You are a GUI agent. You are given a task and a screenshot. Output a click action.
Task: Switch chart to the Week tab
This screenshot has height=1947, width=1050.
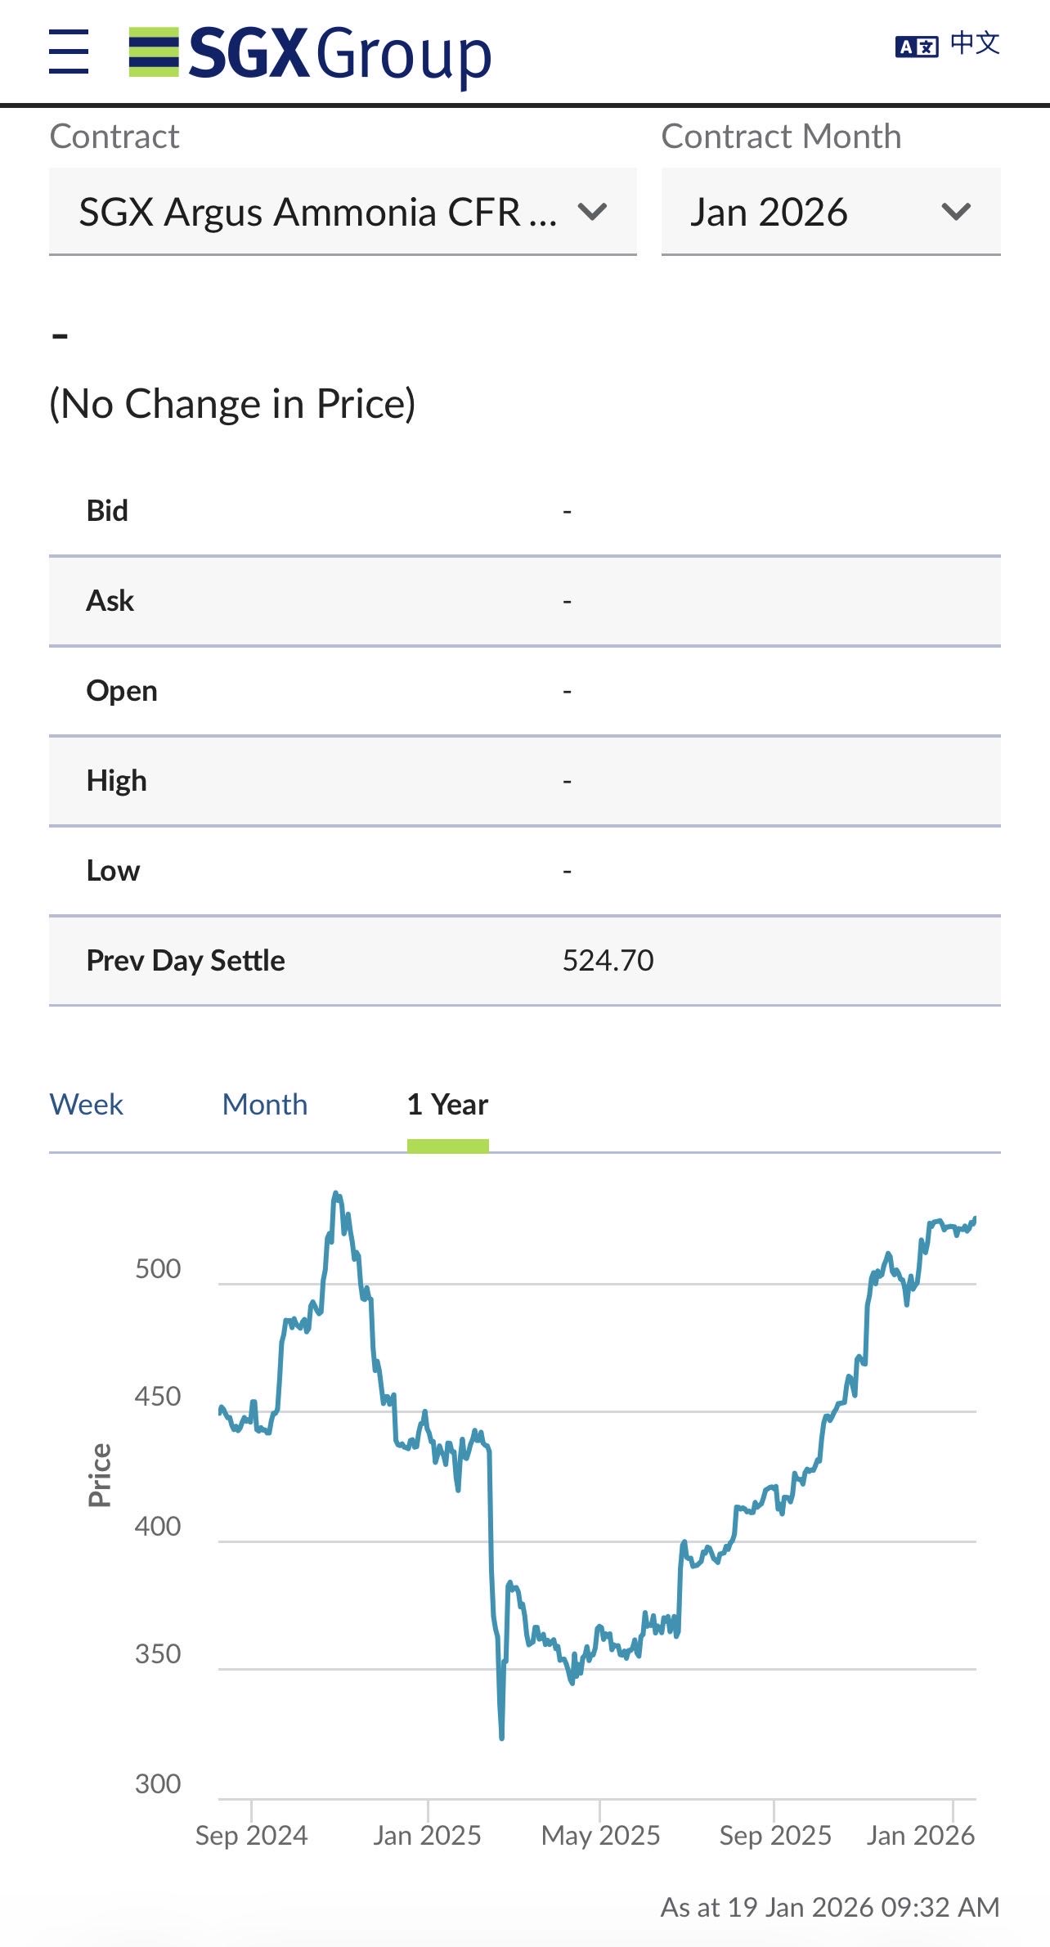coord(86,1104)
